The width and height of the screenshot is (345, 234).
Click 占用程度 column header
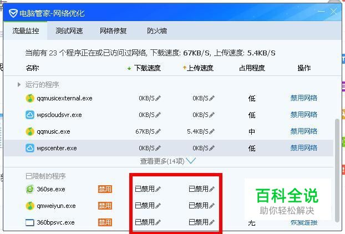[x=252, y=68]
